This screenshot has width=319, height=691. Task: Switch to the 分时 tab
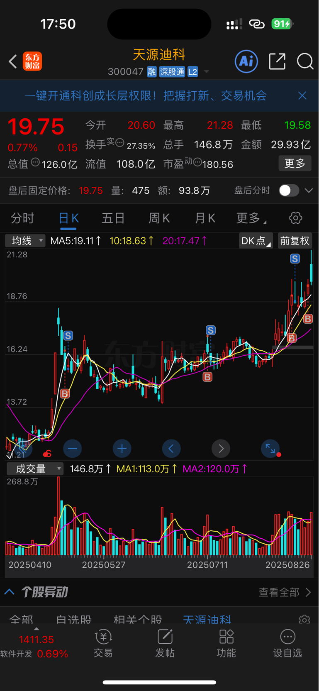click(22, 218)
